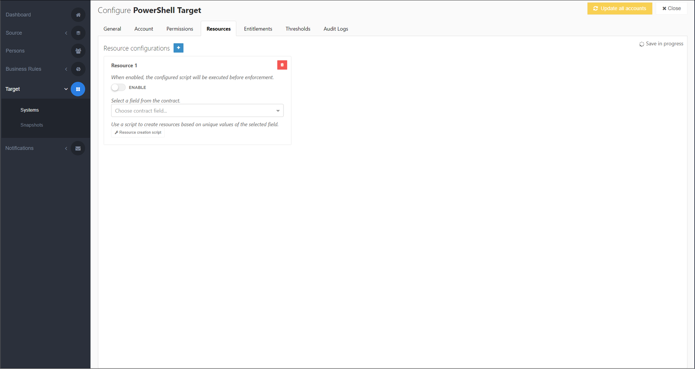The width and height of the screenshot is (695, 369).
Task: Expand the Notifications chevron
Action: [66, 148]
